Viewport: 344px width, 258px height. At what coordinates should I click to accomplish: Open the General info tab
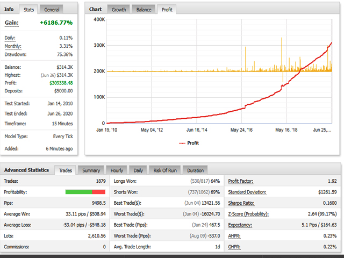[52, 10]
